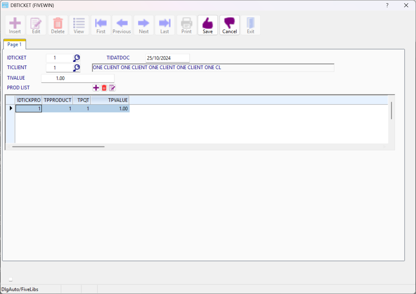
Task: Click the TIDATDOC date field
Action: point(167,58)
